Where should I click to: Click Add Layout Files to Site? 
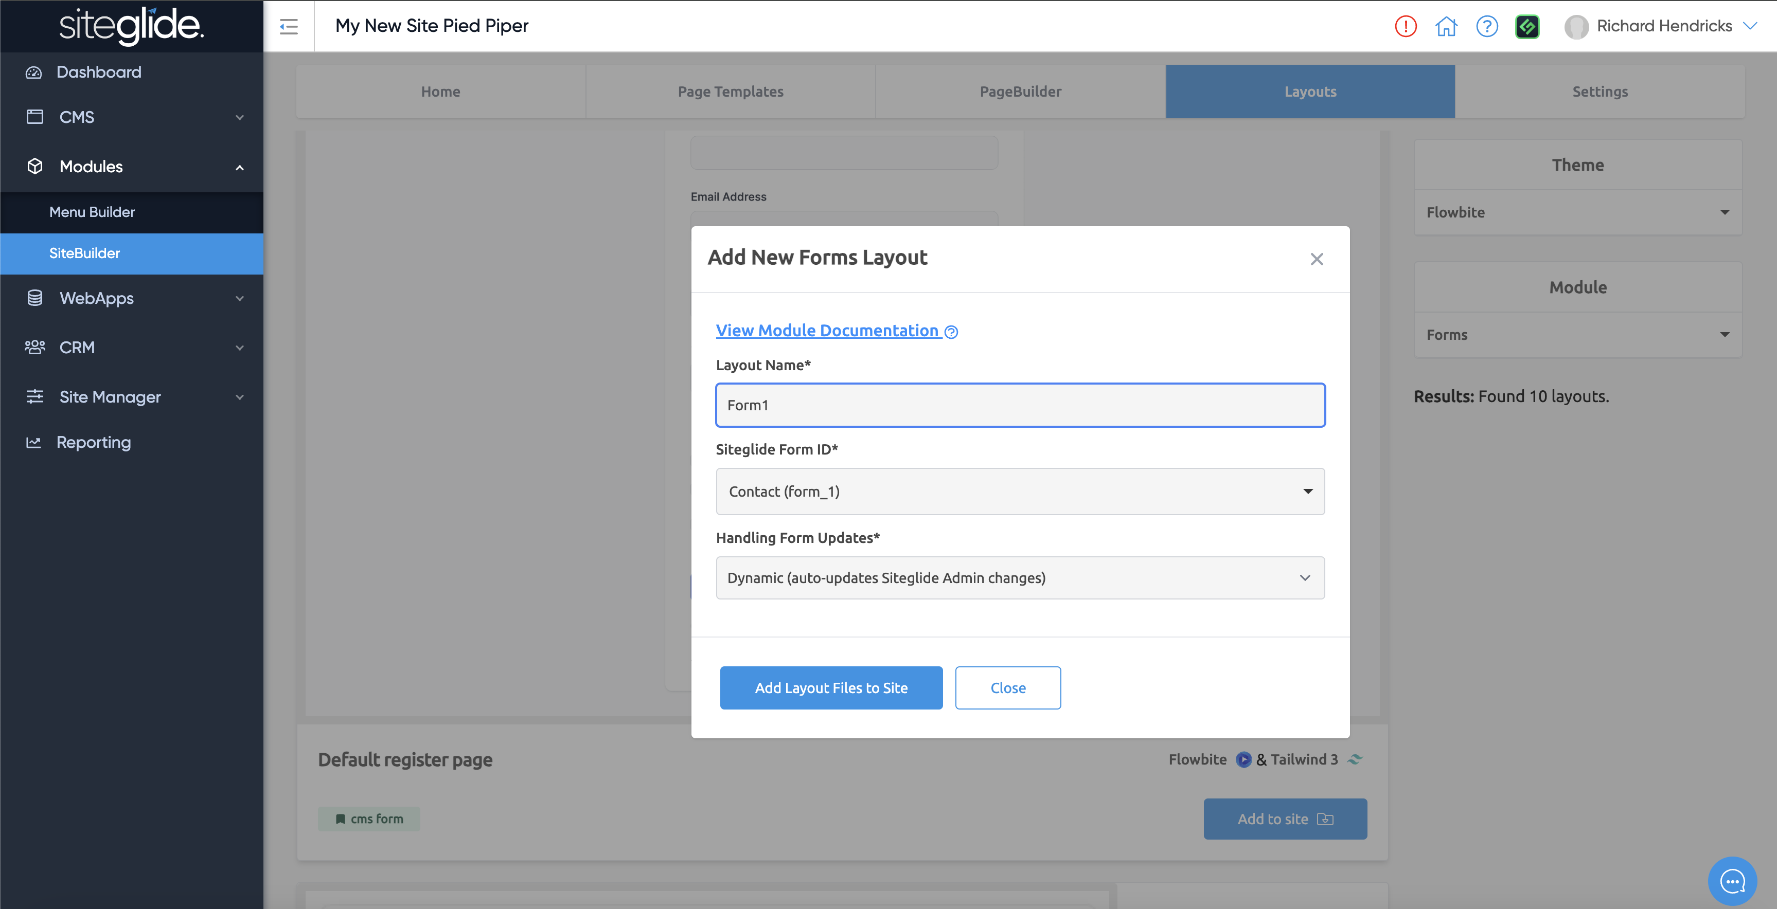pos(830,688)
